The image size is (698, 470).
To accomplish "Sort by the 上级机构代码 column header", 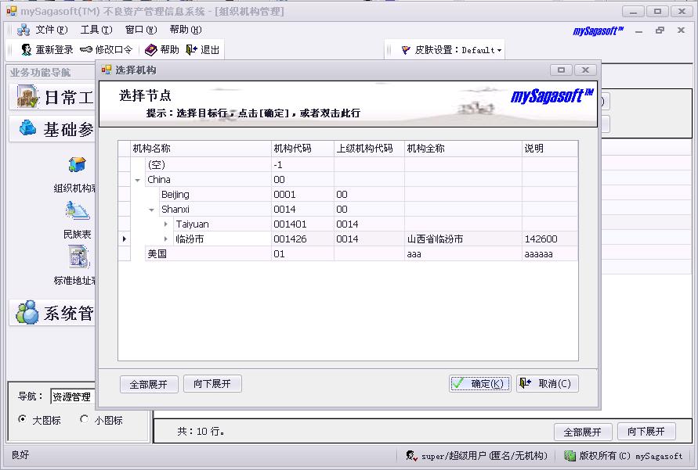I will (369, 149).
